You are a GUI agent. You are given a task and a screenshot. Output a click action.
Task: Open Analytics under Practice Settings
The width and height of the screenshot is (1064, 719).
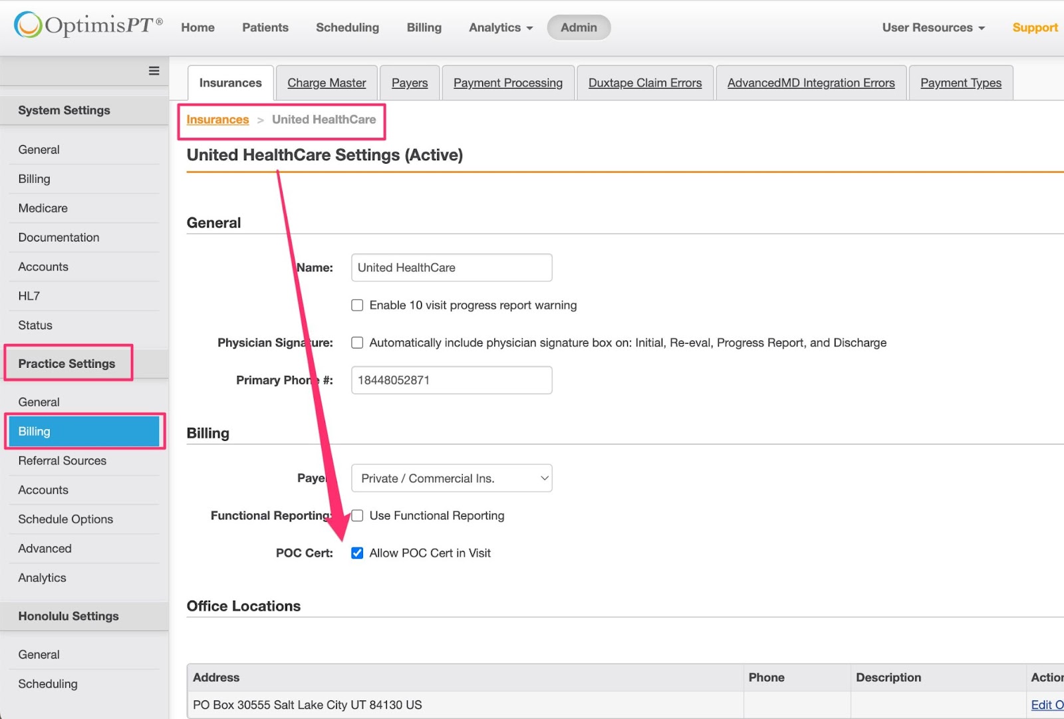click(84, 578)
